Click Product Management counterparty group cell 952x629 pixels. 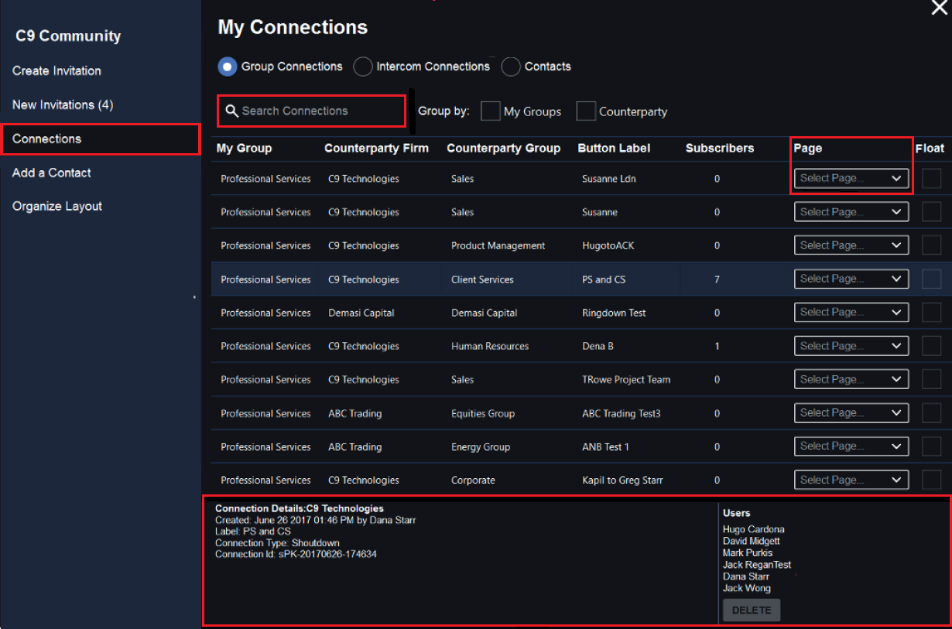click(x=498, y=246)
